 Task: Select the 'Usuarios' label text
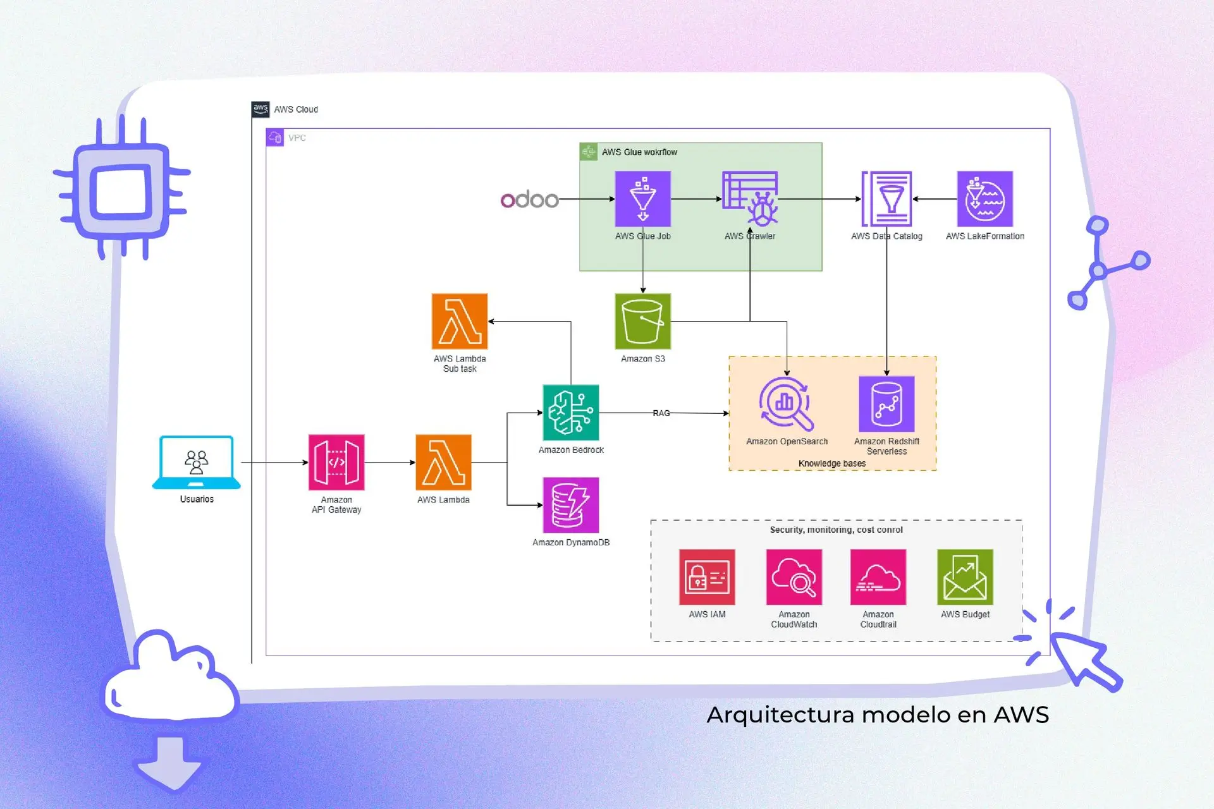coord(197,499)
